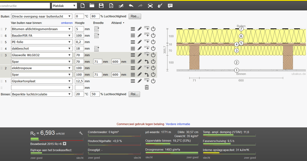Open comment speech bubble icon
This screenshot has height=161, width=307.
170,6
